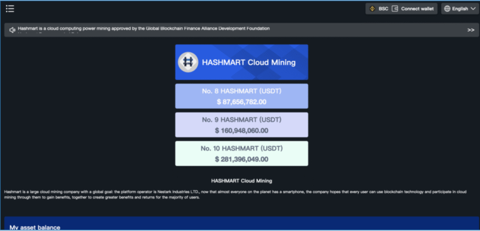Viewport: 480px width, 231px height.
Task: Click the BSC Binance chain logo
Action: pos(373,9)
